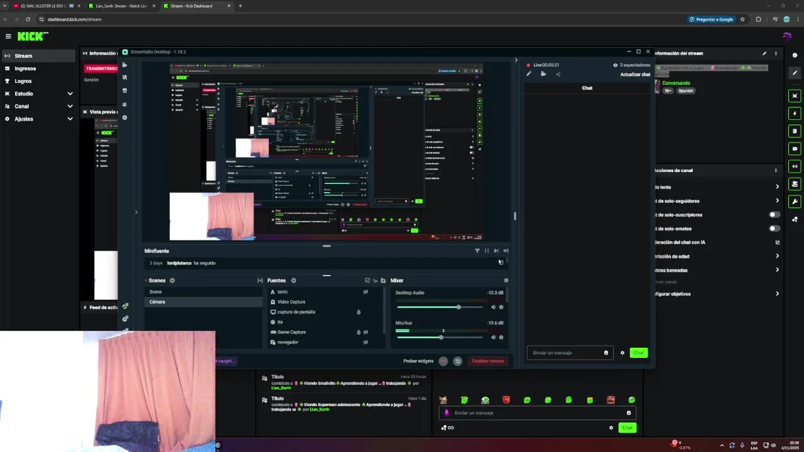The width and height of the screenshot is (804, 452).
Task: Open Logros in Kick sidebar
Action: 40,81
